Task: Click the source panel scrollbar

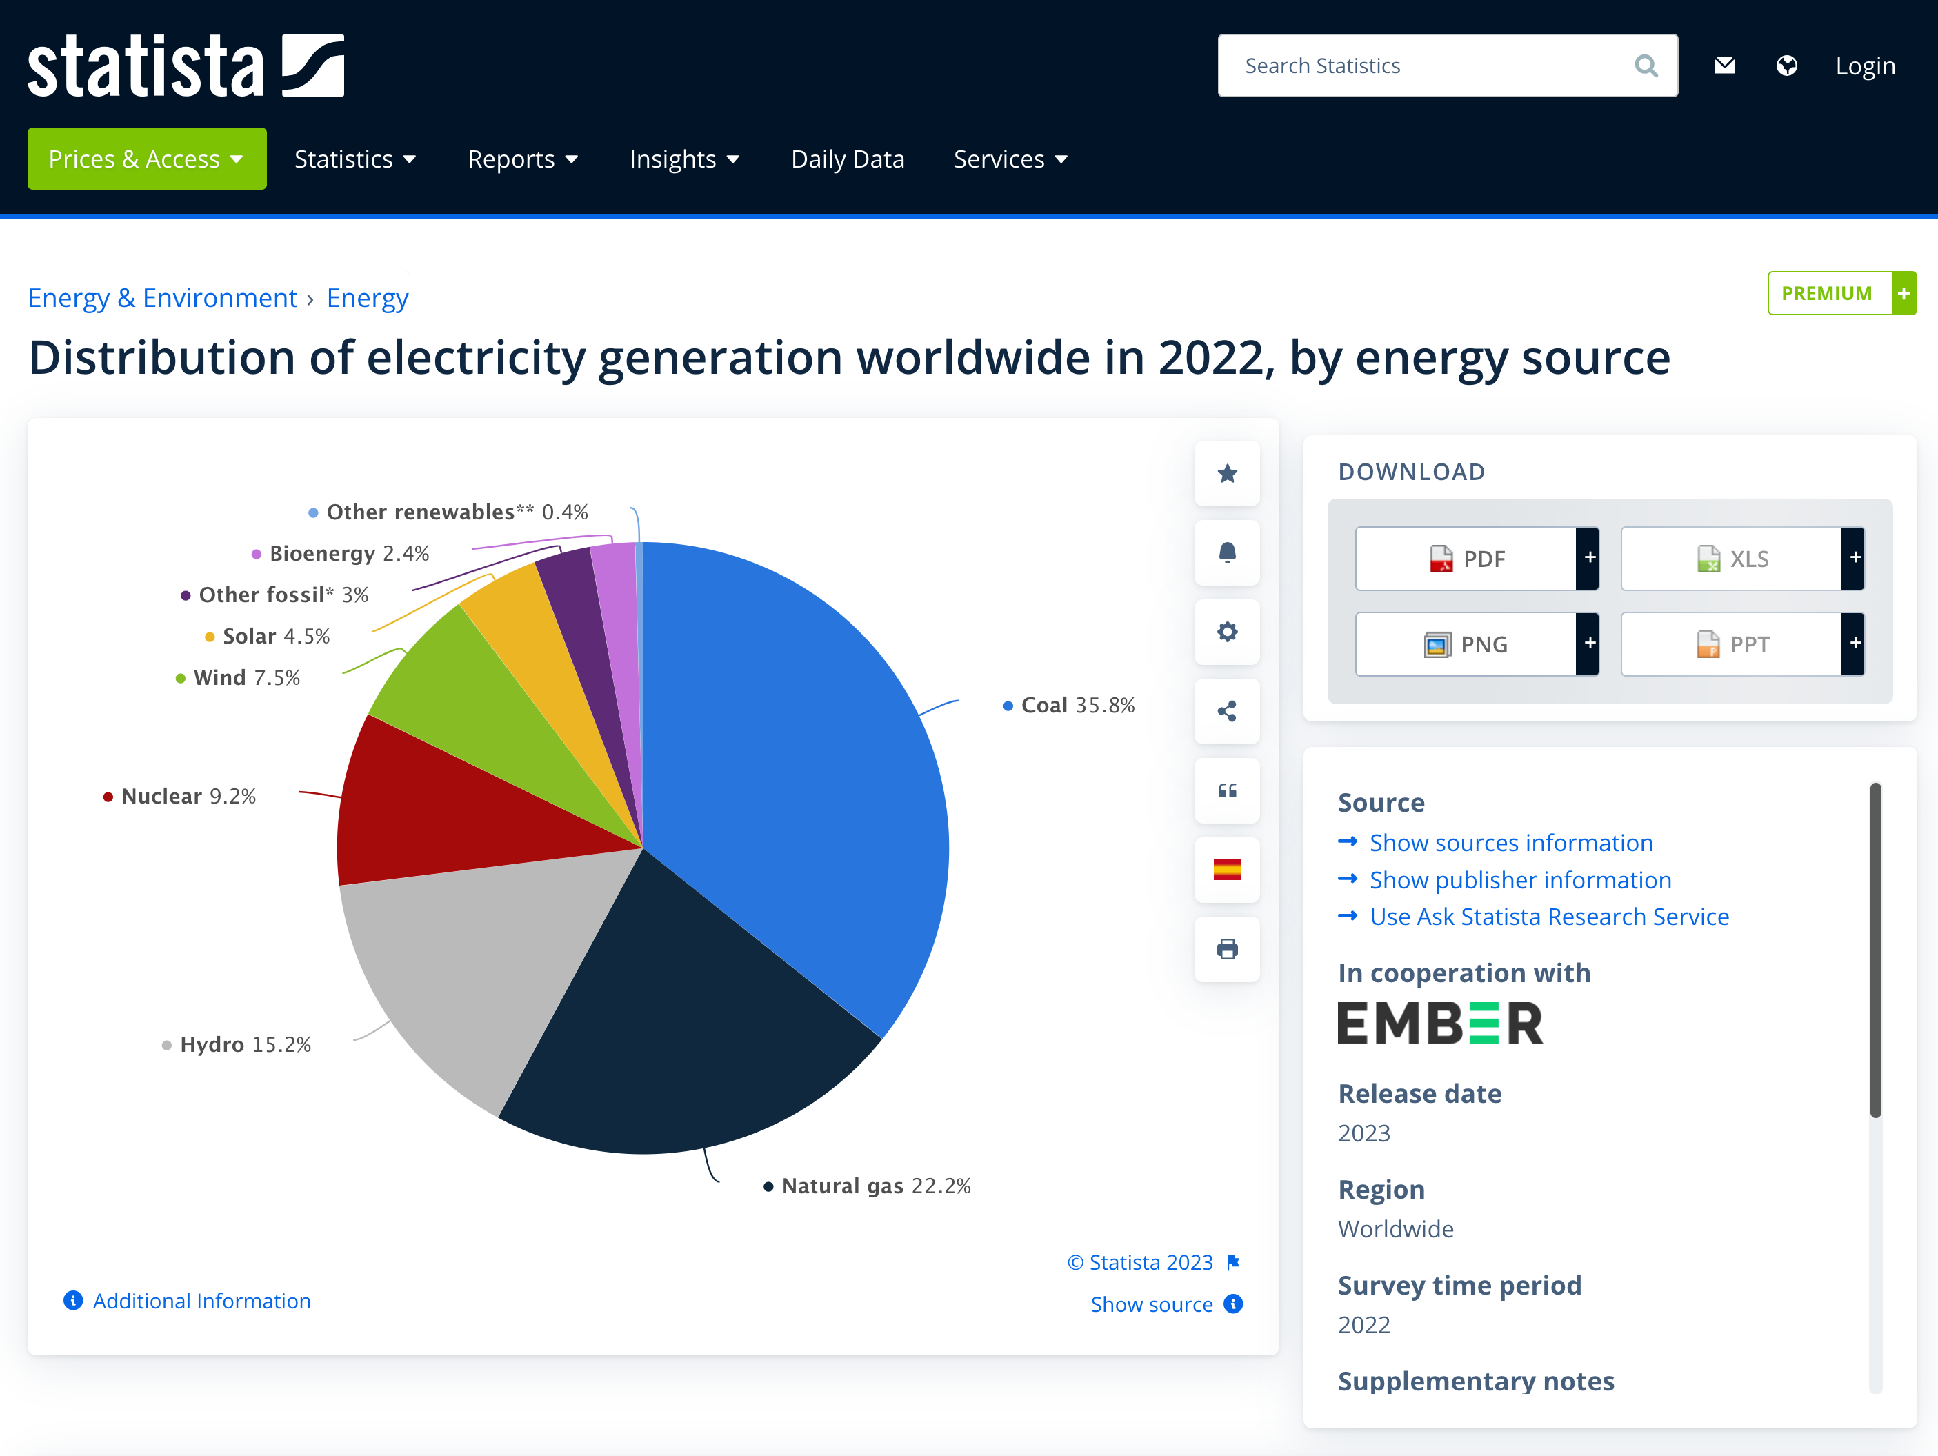Action: 1875,950
